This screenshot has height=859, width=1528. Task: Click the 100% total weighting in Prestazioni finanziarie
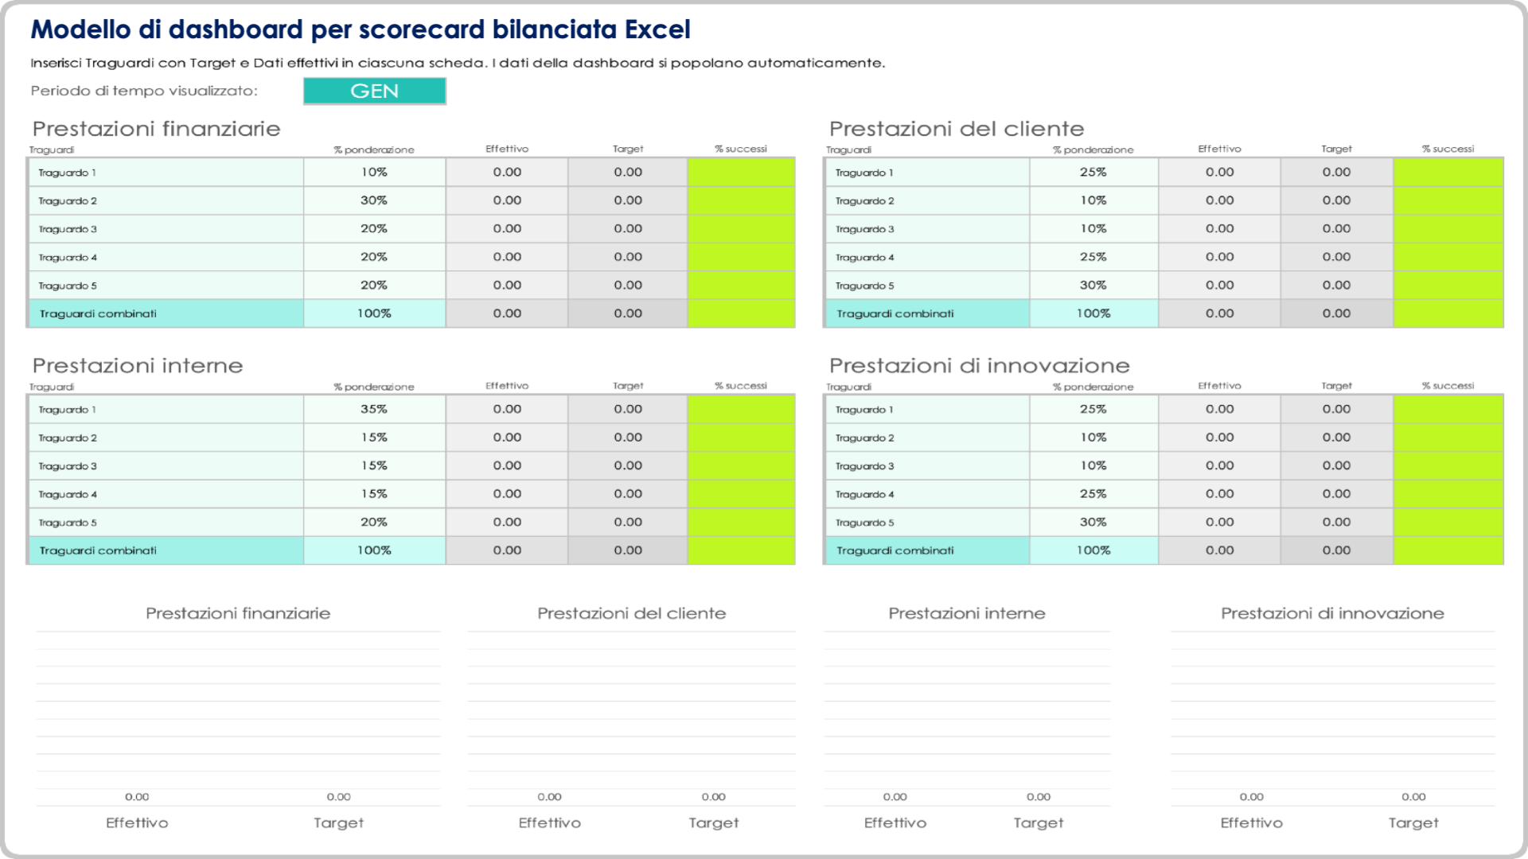click(x=374, y=313)
